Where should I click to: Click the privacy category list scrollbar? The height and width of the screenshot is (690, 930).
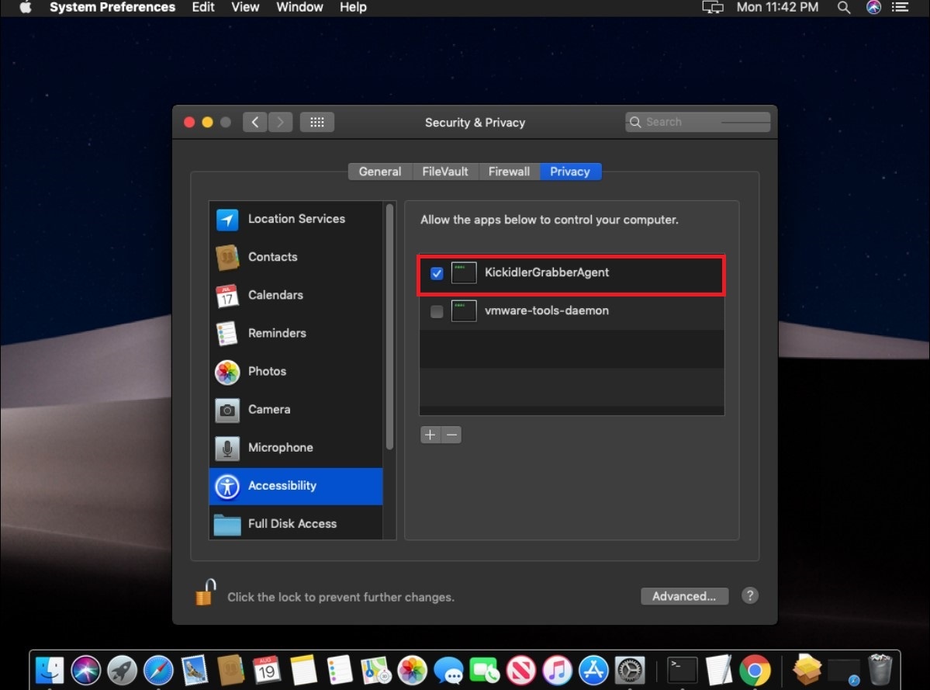pyautogui.click(x=389, y=327)
